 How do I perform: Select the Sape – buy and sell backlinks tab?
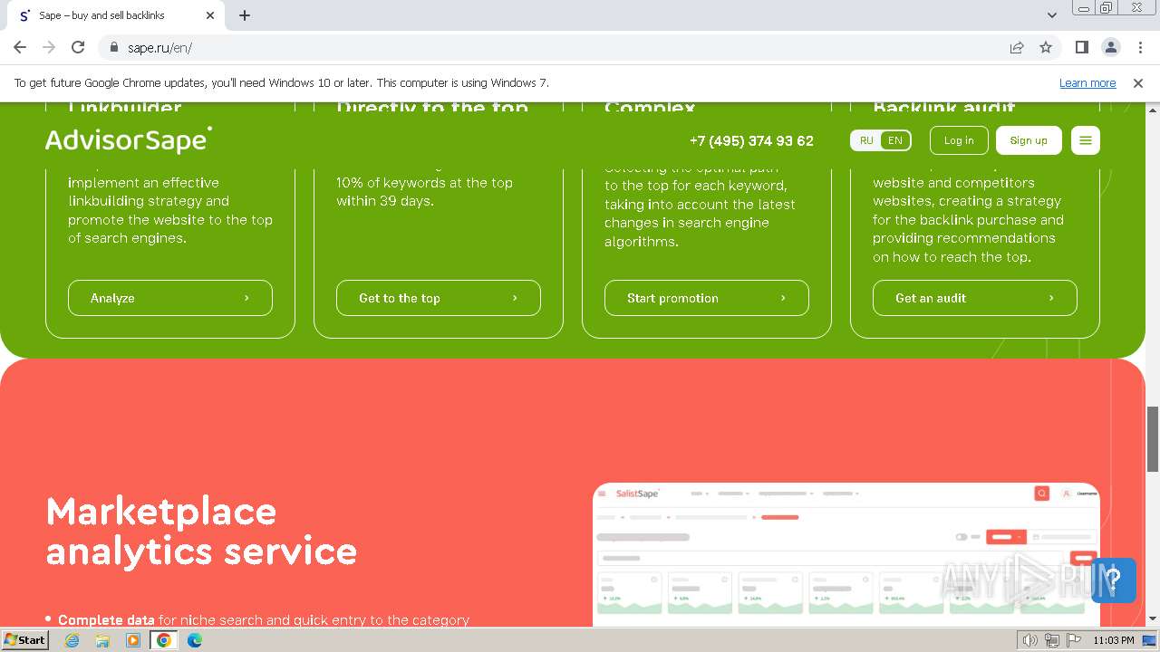tap(114, 15)
